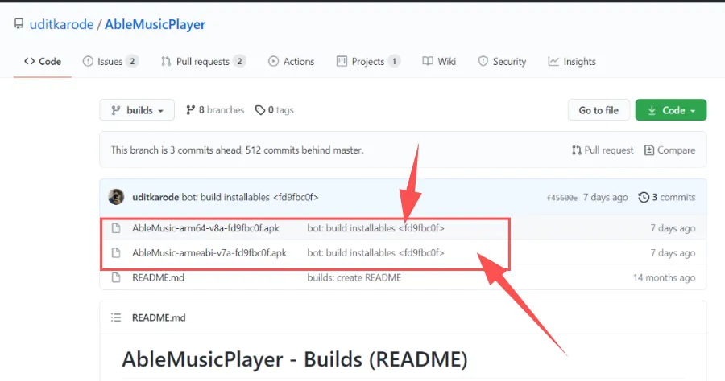The height and width of the screenshot is (381, 725).
Task: Open the Insights tab
Action: [572, 61]
